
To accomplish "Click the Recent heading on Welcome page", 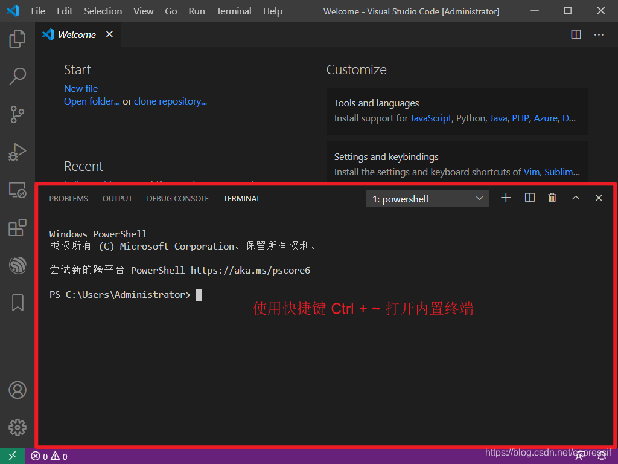I will 83,167.
